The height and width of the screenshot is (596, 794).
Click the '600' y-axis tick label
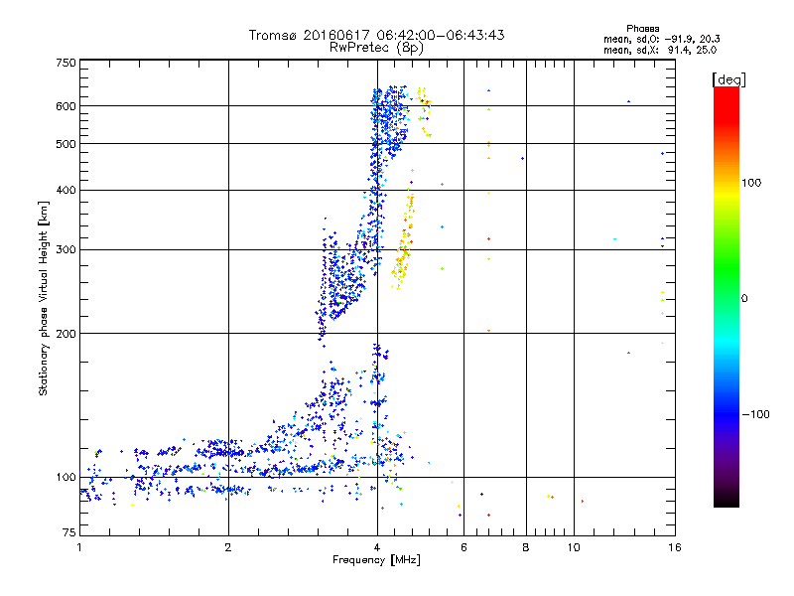66,106
